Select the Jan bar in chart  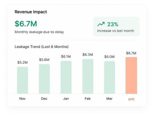coord(66,77)
